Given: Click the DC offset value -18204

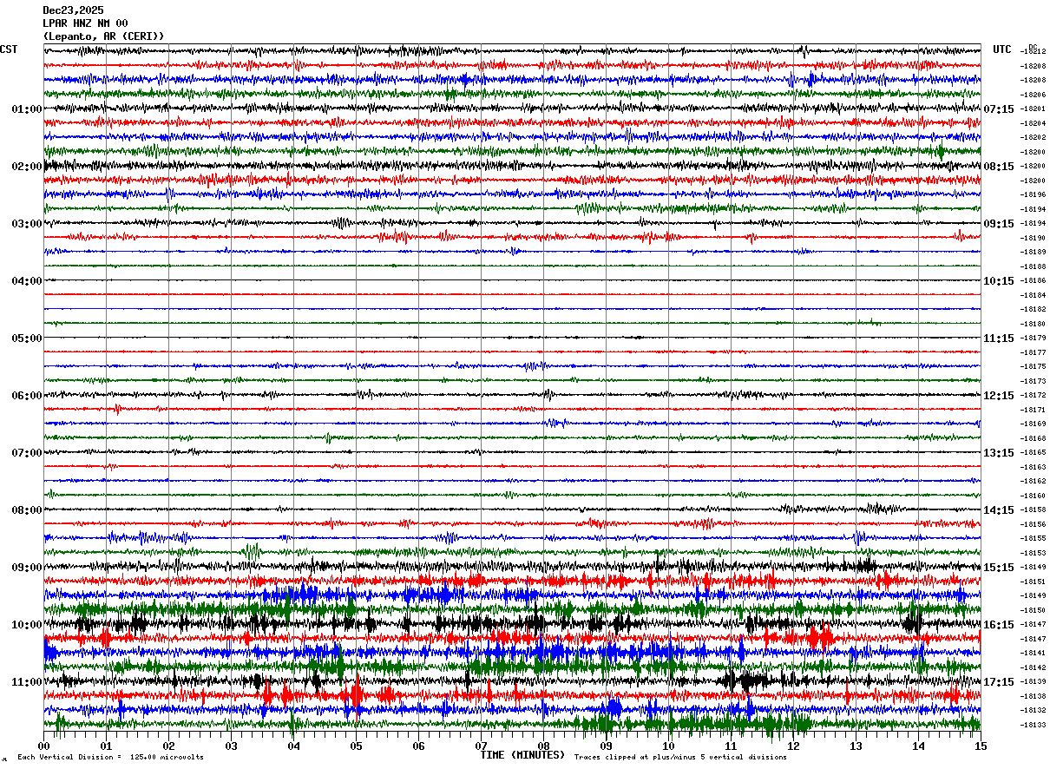Looking at the screenshot, I should pos(1034,123).
